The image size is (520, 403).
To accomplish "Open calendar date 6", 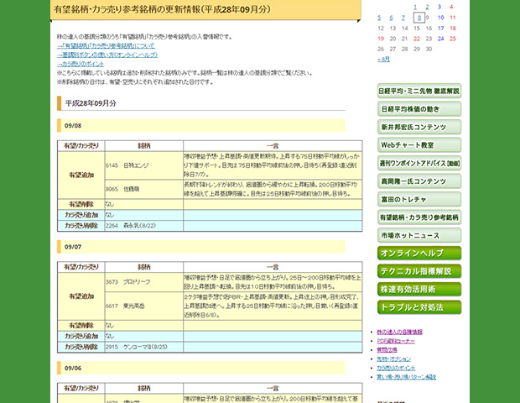I will [x=392, y=18].
